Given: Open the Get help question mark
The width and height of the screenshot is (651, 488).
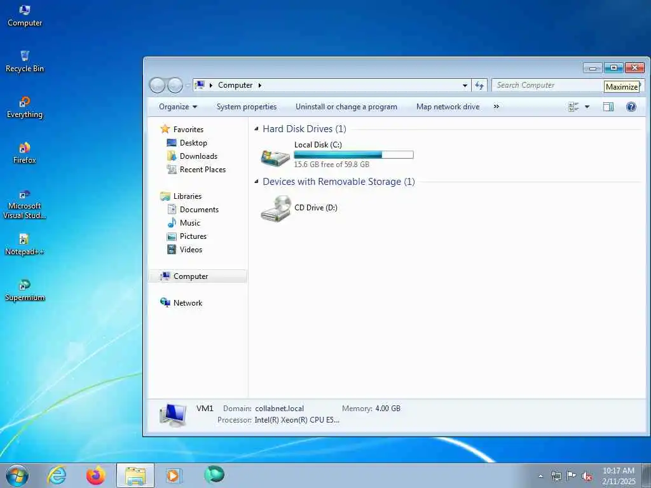Looking at the screenshot, I should click(631, 107).
